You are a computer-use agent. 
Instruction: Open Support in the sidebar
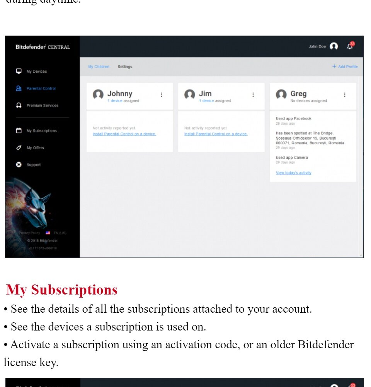point(34,164)
